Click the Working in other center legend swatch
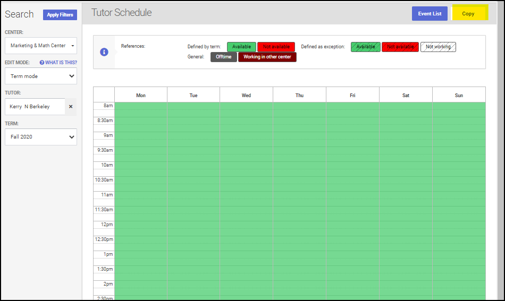This screenshot has width=505, height=301. (x=267, y=57)
